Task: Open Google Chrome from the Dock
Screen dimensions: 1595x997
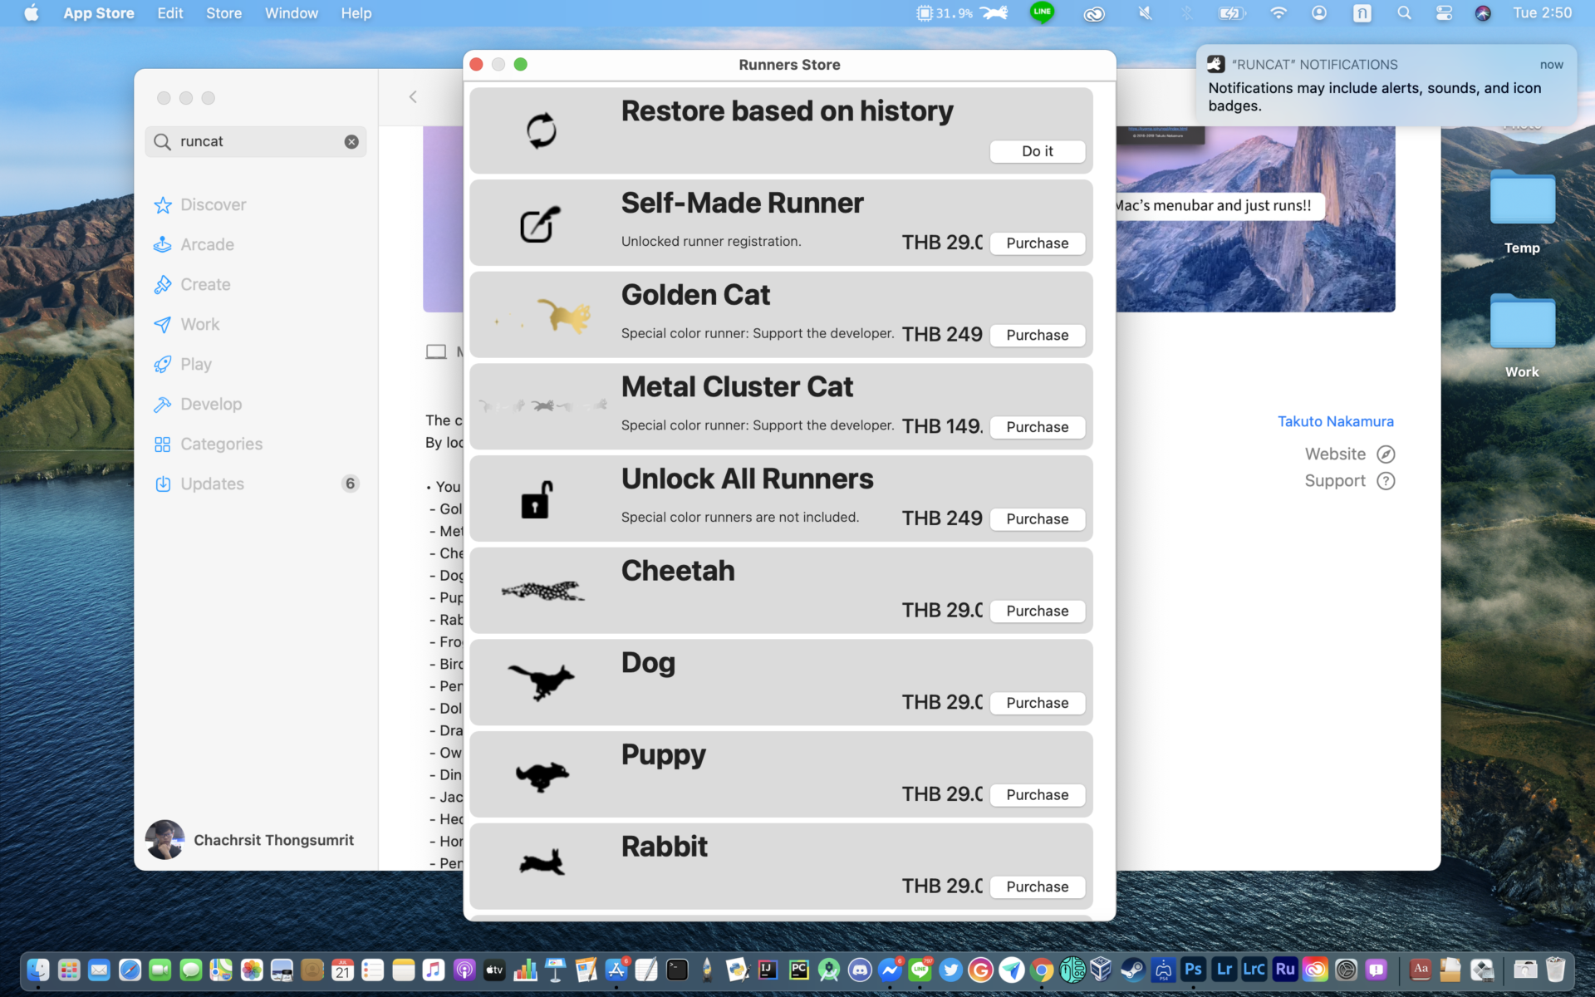Action: pos(1042,970)
